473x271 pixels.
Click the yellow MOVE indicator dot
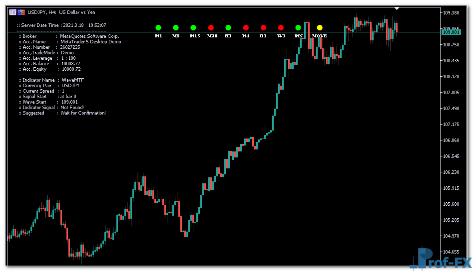tap(320, 28)
